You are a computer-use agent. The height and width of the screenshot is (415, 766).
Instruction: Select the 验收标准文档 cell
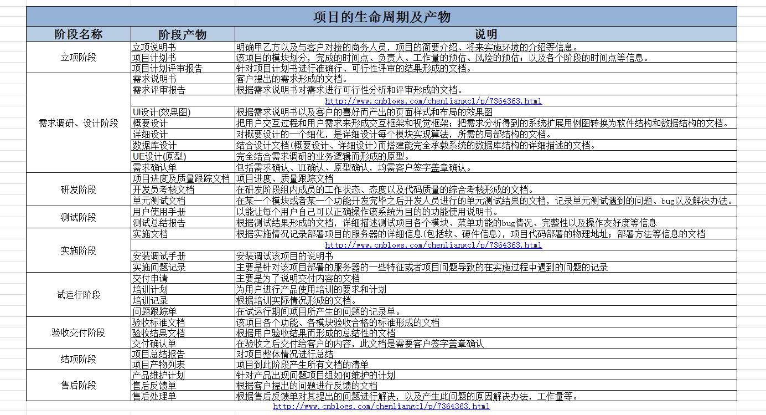183,322
